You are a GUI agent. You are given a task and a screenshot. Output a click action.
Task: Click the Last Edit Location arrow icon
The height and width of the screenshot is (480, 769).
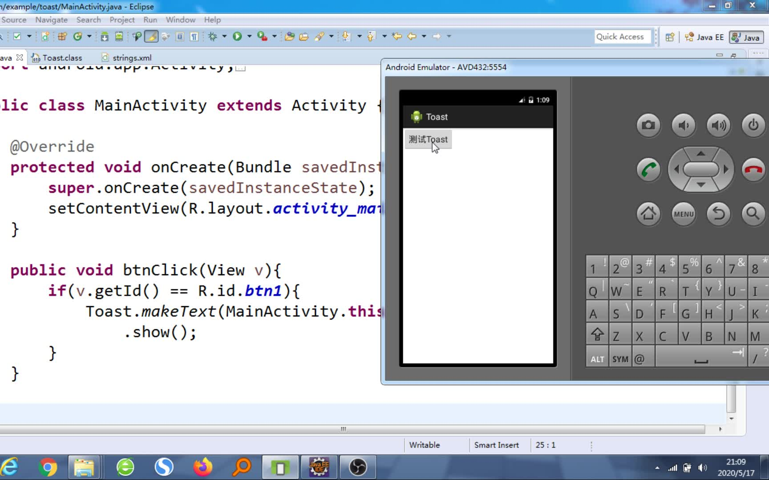click(397, 36)
